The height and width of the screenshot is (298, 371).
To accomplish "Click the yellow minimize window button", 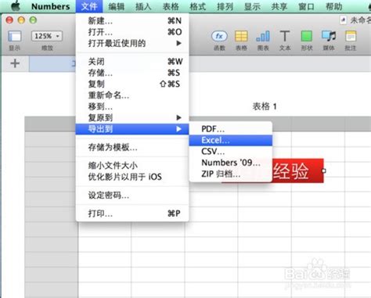I will [21, 20].
